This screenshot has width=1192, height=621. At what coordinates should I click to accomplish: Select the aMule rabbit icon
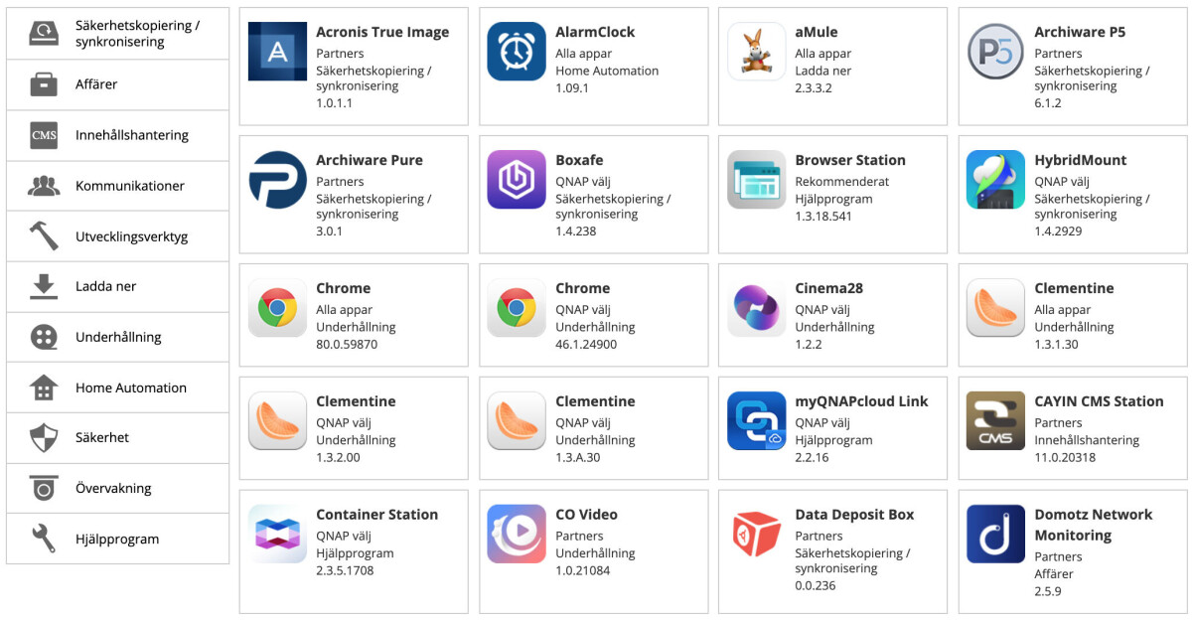756,52
